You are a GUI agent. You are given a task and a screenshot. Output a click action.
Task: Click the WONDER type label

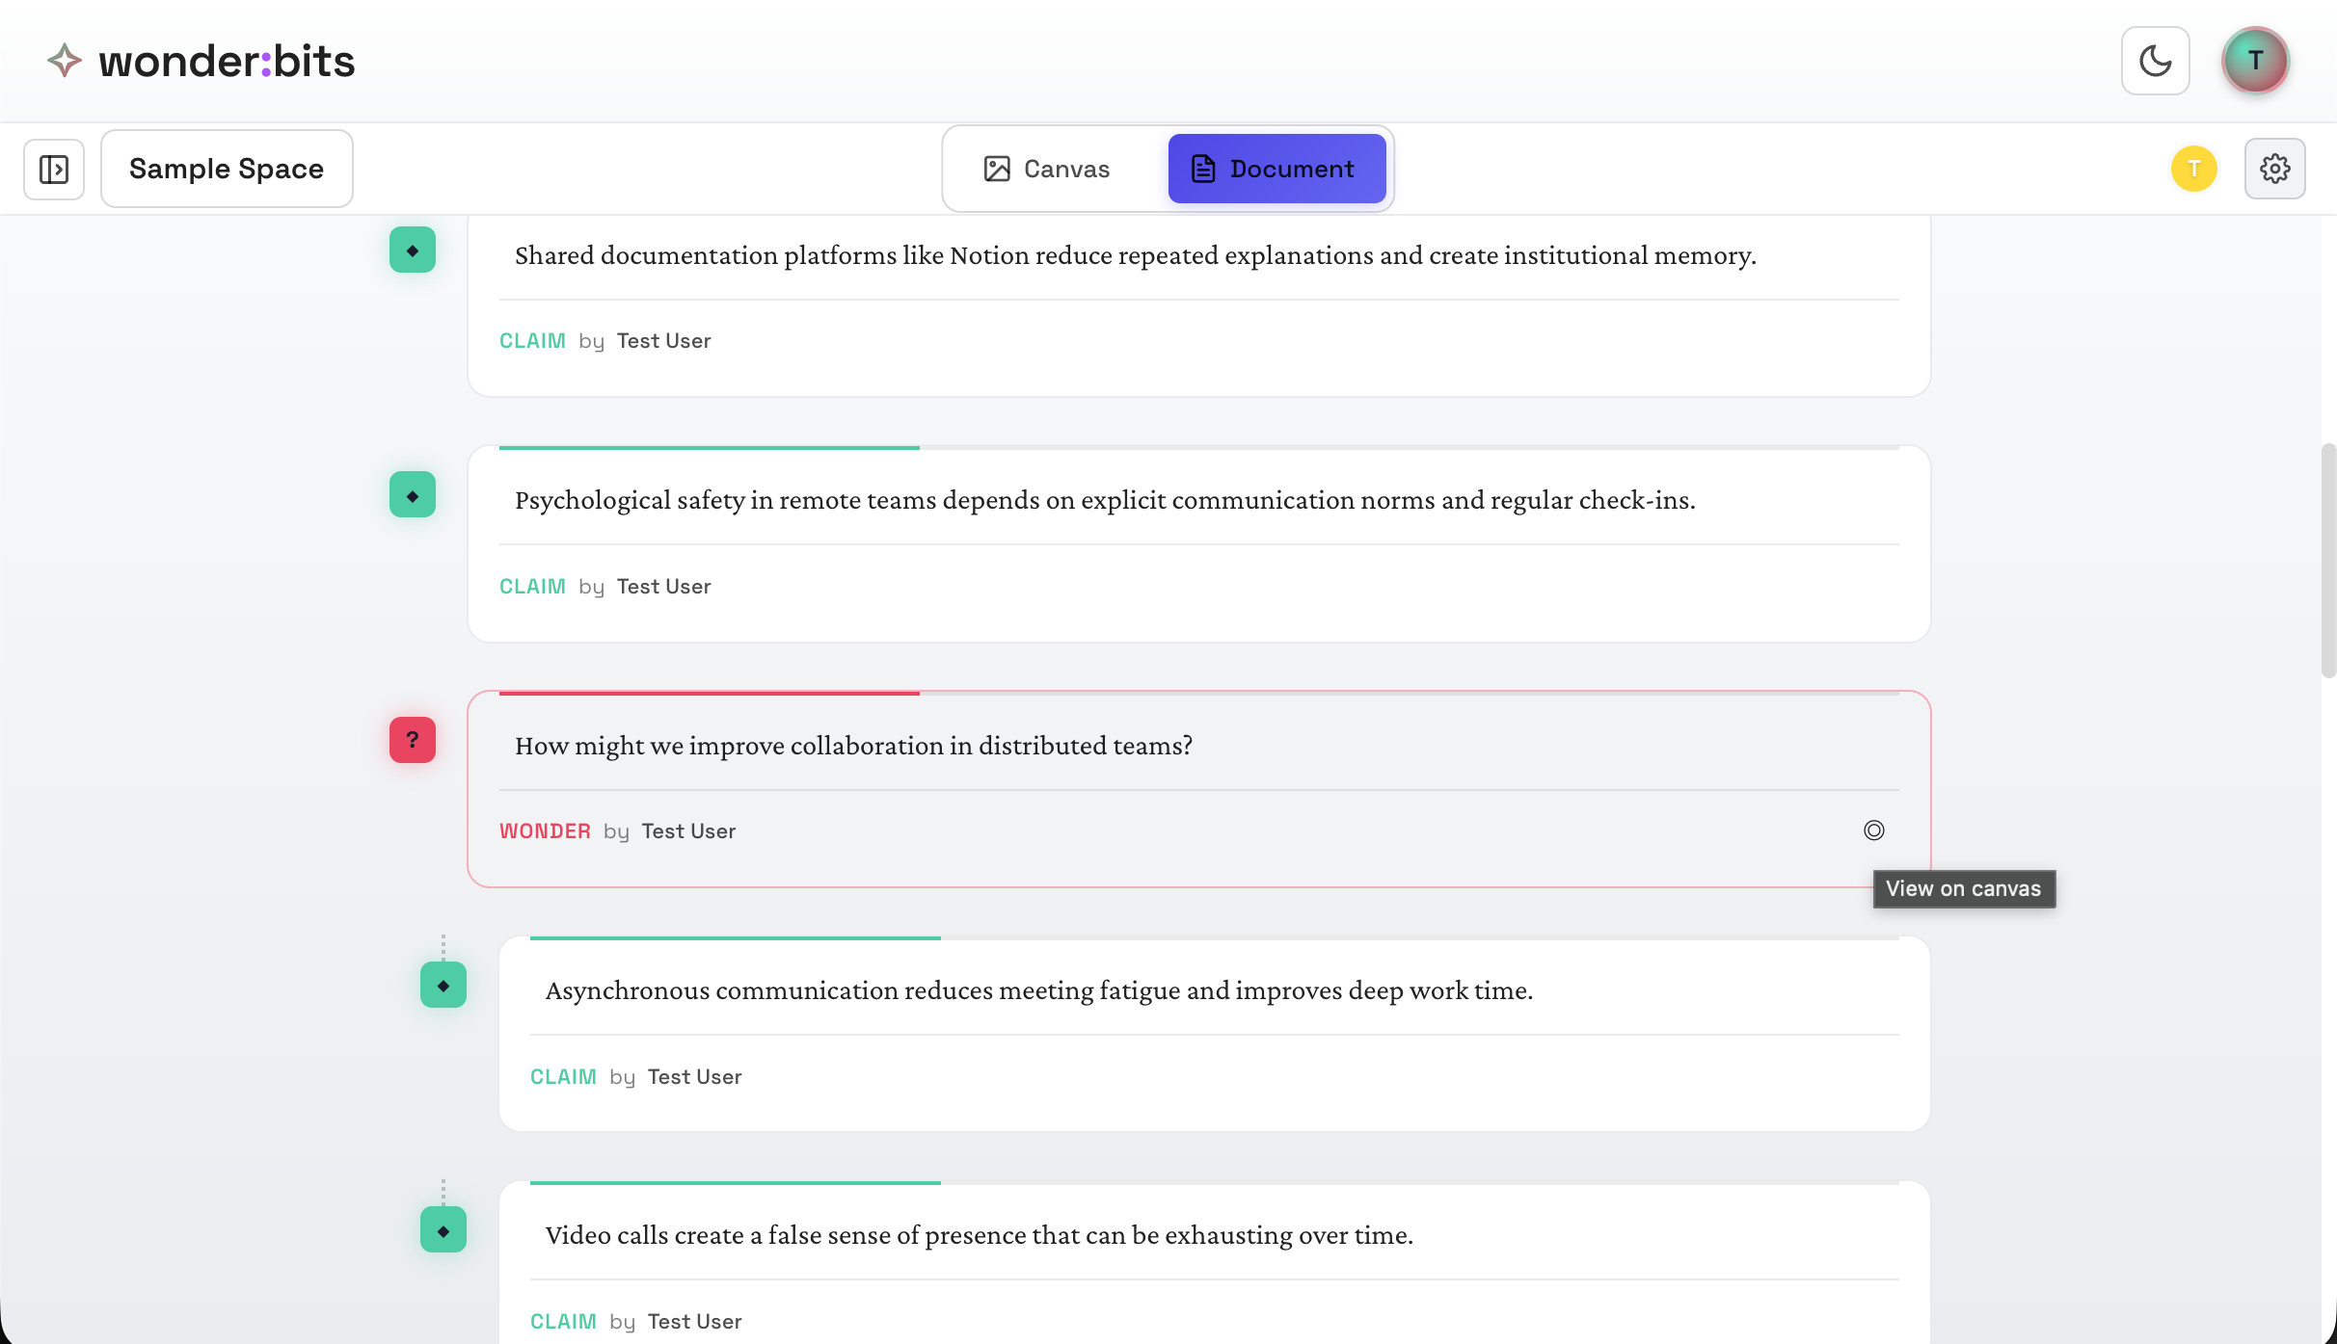coord(545,831)
